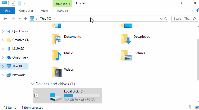Open the Customize Quick Access Toolbar dropdown
Image resolution: width=199 pixels, height=110 pixels.
tap(24, 4)
